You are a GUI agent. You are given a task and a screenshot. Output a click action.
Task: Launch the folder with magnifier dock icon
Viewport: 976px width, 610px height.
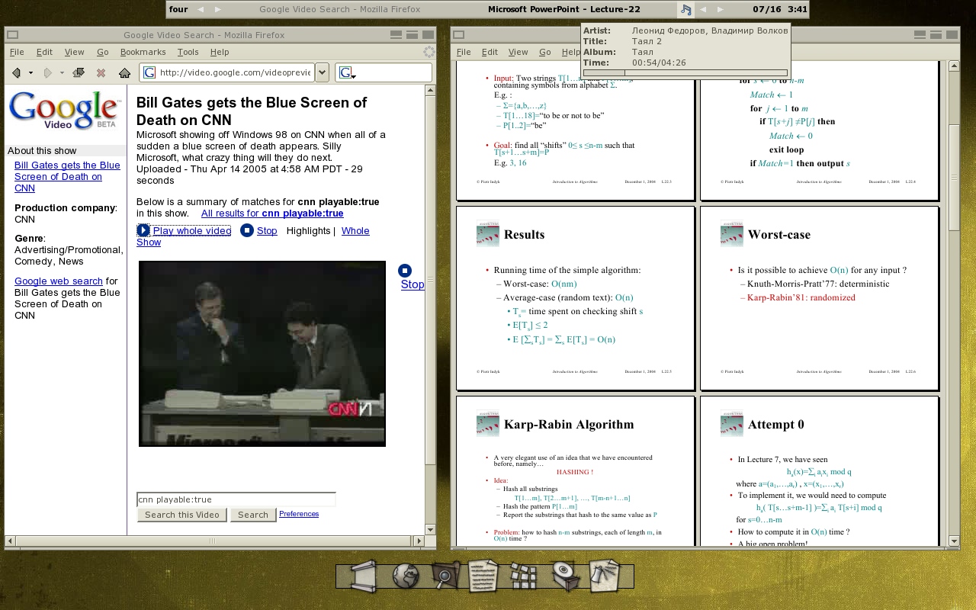(x=445, y=576)
